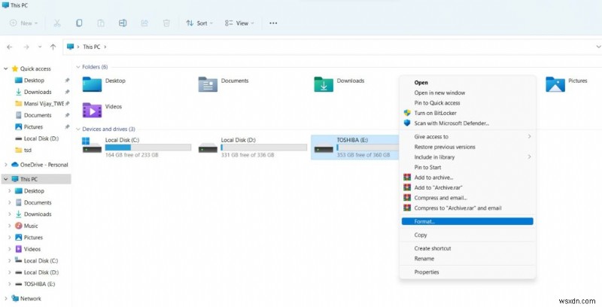602x307 pixels.
Task: Open the Sort dropdown
Action: [199, 23]
